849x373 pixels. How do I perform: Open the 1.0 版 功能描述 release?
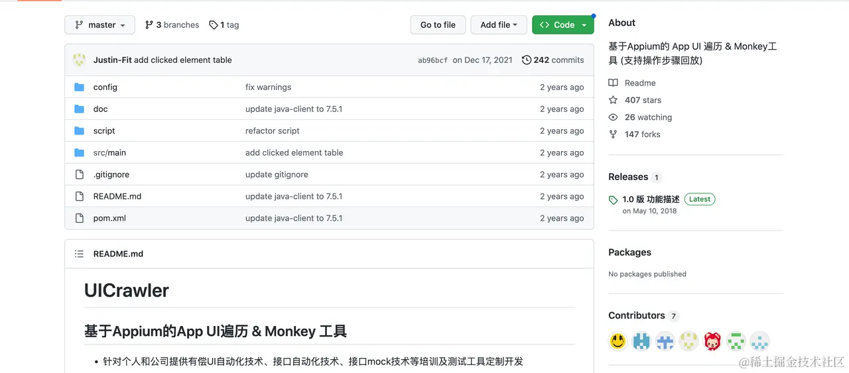(651, 199)
